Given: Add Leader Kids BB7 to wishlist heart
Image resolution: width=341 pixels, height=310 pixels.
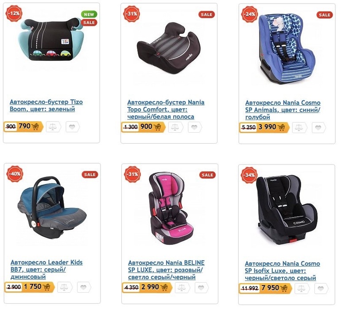Looking at the screenshot, I should coord(84,287).
